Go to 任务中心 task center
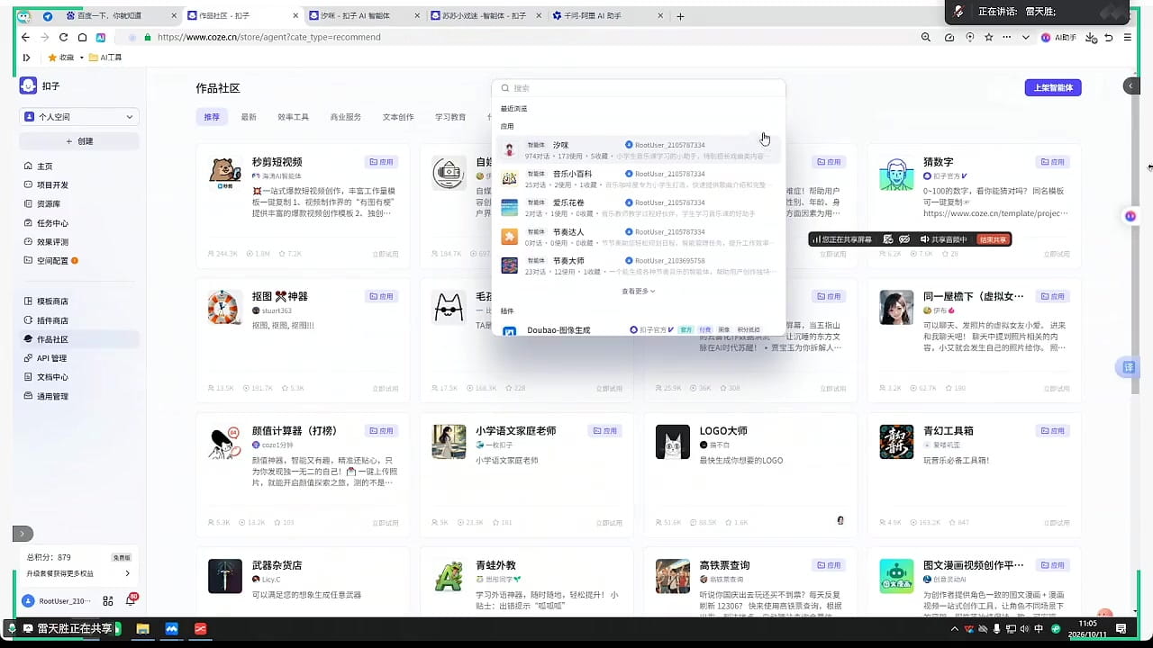Image resolution: width=1153 pixels, height=648 pixels. (x=51, y=223)
